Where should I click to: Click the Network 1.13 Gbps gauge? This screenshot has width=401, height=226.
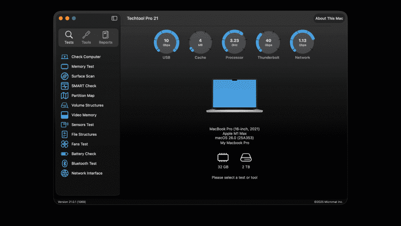[x=302, y=42]
